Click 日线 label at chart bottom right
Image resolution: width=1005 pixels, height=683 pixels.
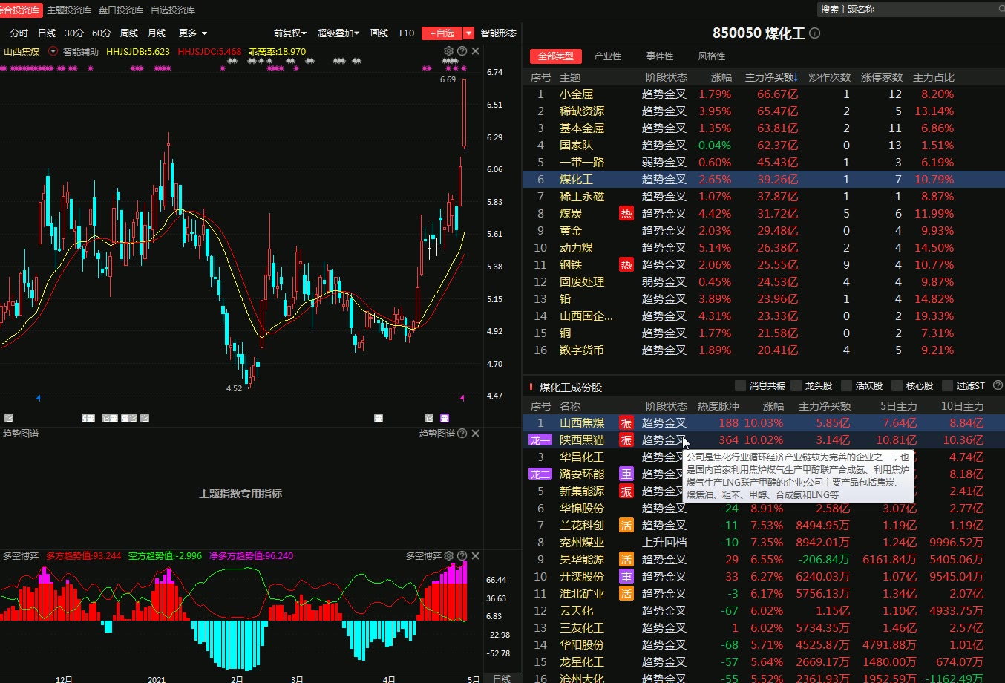point(502,678)
